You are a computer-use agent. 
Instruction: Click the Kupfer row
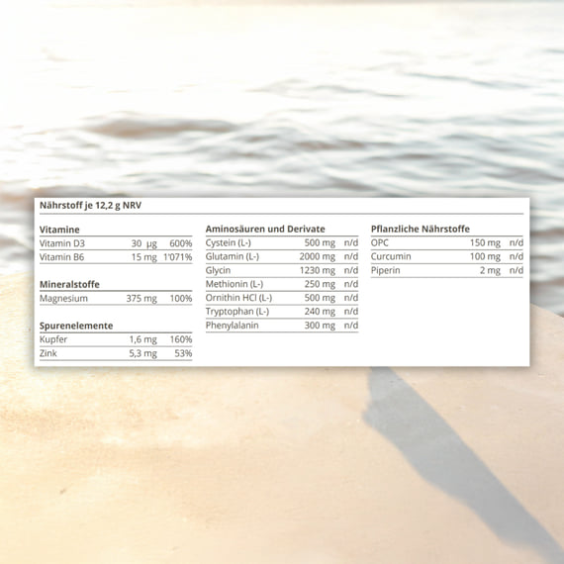click(x=116, y=339)
